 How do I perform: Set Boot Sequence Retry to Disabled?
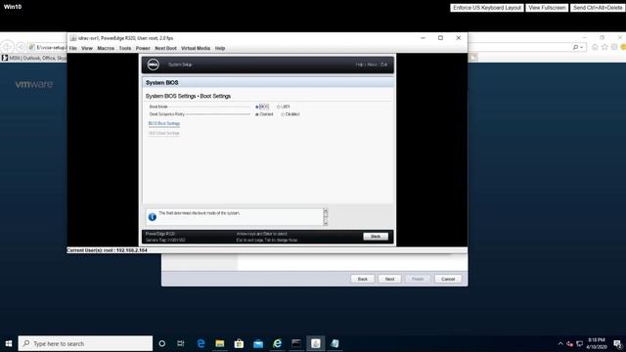pos(283,114)
